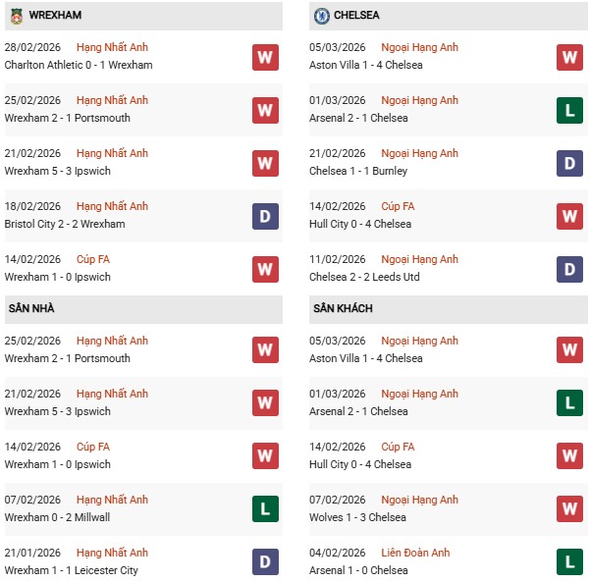Select the SÂN NHÀ section header

(31, 309)
